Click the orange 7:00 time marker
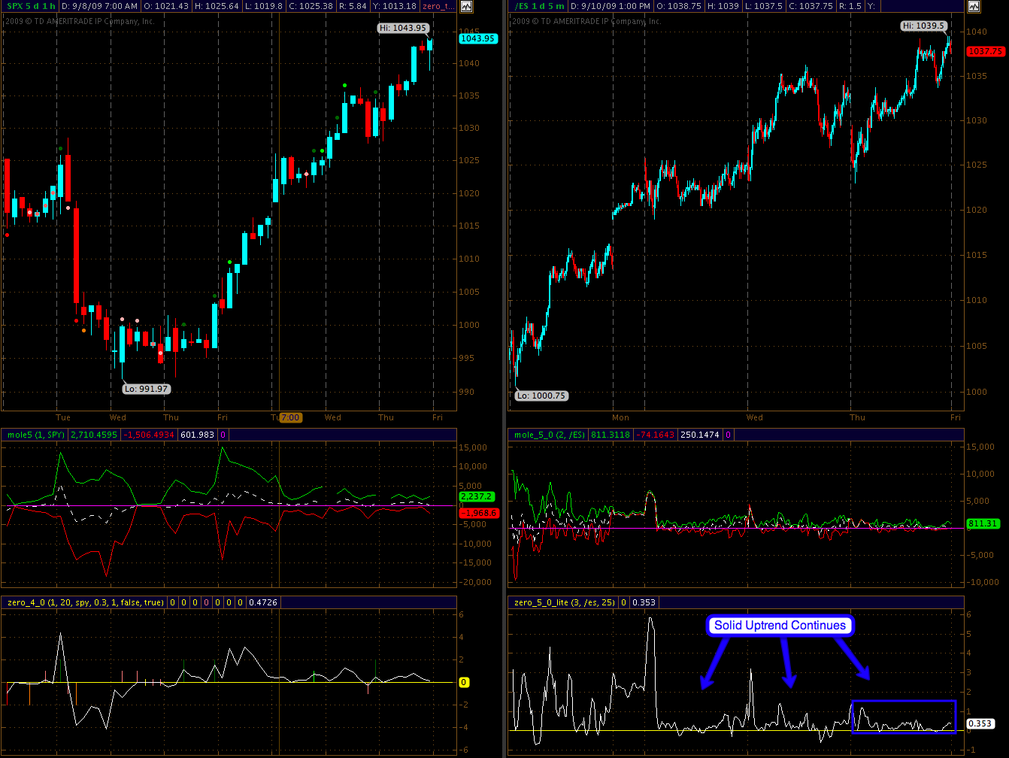 [290, 417]
